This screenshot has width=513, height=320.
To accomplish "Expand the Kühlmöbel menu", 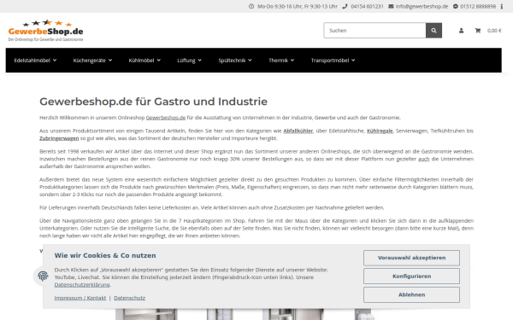I will tap(144, 60).
